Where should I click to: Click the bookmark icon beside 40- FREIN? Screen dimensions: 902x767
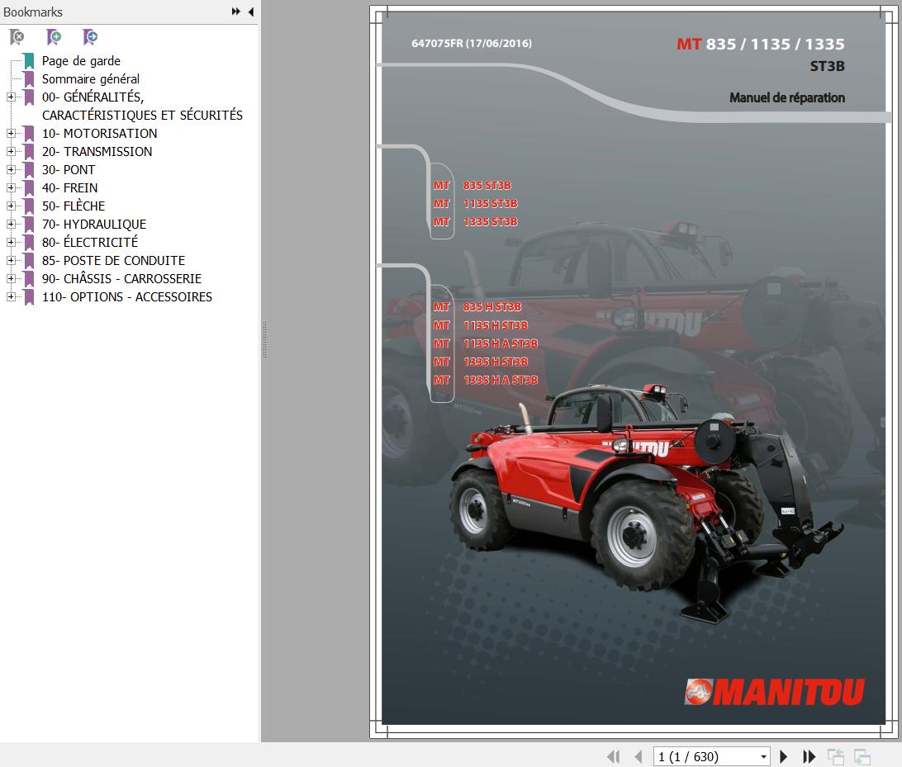[x=29, y=188]
